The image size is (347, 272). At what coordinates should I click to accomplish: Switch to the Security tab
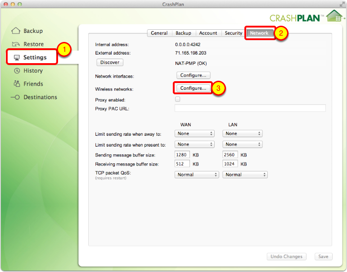[234, 33]
